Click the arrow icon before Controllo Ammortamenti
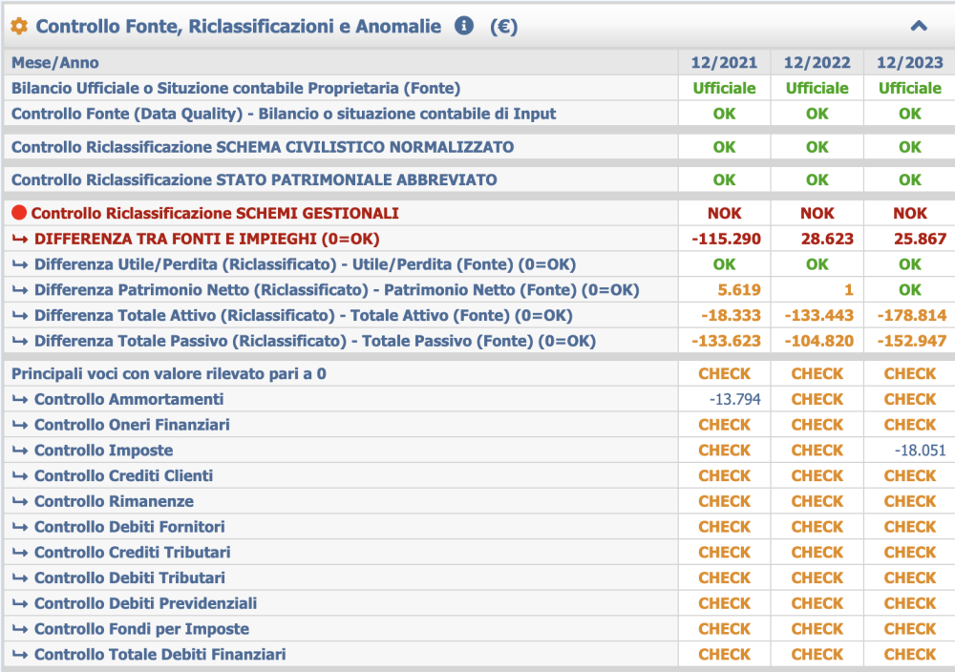955x672 pixels. tap(21, 399)
